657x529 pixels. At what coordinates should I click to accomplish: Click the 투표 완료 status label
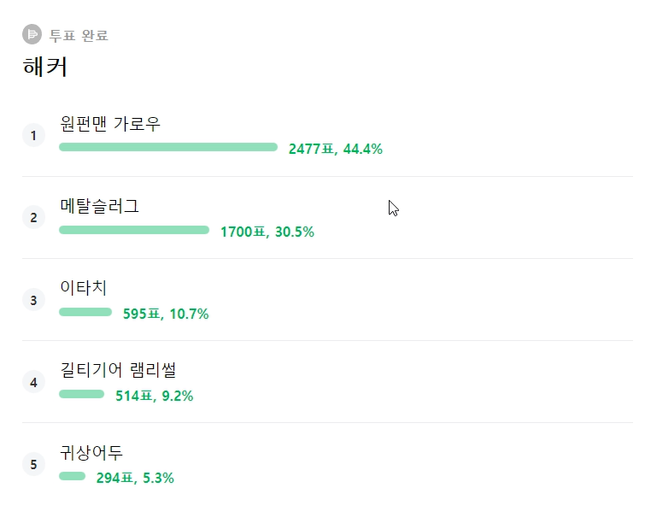(79, 36)
